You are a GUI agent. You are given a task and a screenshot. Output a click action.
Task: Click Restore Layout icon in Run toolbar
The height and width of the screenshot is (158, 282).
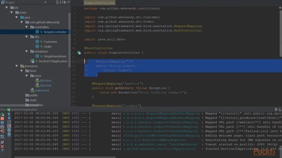pos(2,136)
